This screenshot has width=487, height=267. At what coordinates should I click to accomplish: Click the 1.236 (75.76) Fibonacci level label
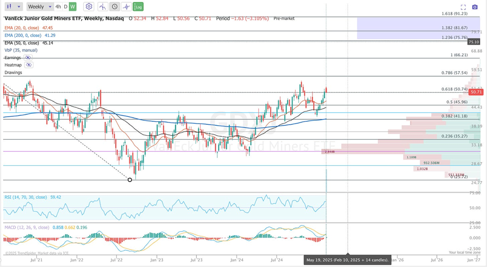point(455,37)
